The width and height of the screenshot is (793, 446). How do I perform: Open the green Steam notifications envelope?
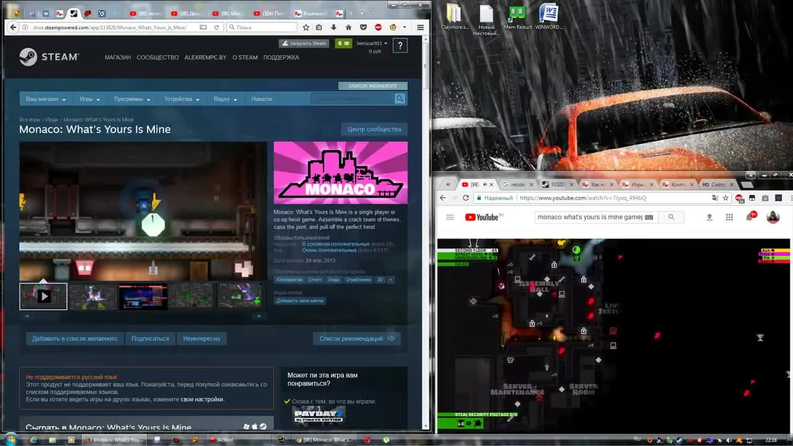343,43
